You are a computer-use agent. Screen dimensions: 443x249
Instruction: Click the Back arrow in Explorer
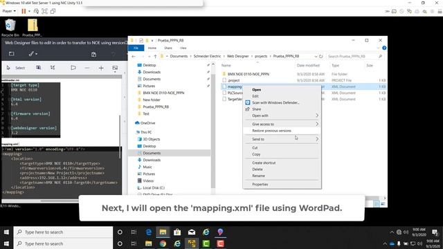tap(134, 56)
